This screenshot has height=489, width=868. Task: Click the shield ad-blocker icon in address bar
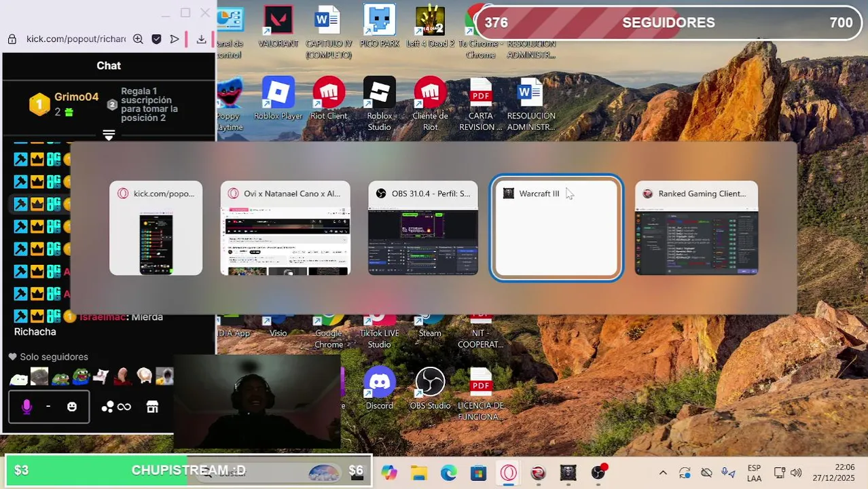[156, 39]
